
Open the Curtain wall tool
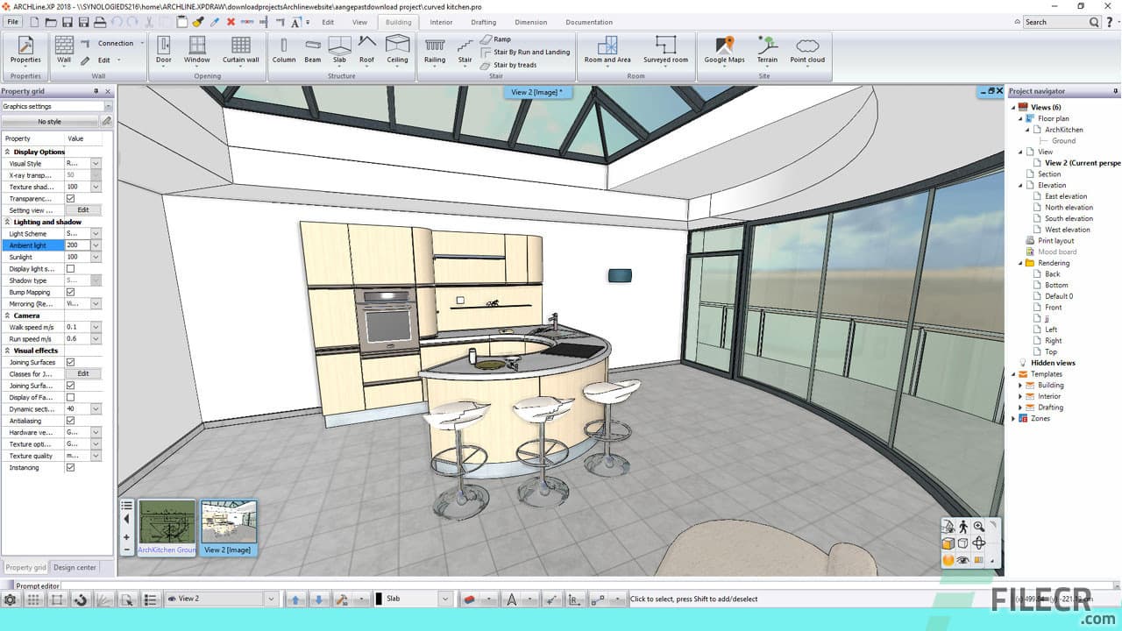click(240, 50)
